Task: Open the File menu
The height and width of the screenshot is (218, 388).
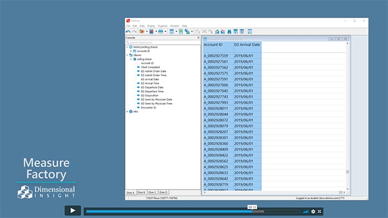Action: pos(128,25)
